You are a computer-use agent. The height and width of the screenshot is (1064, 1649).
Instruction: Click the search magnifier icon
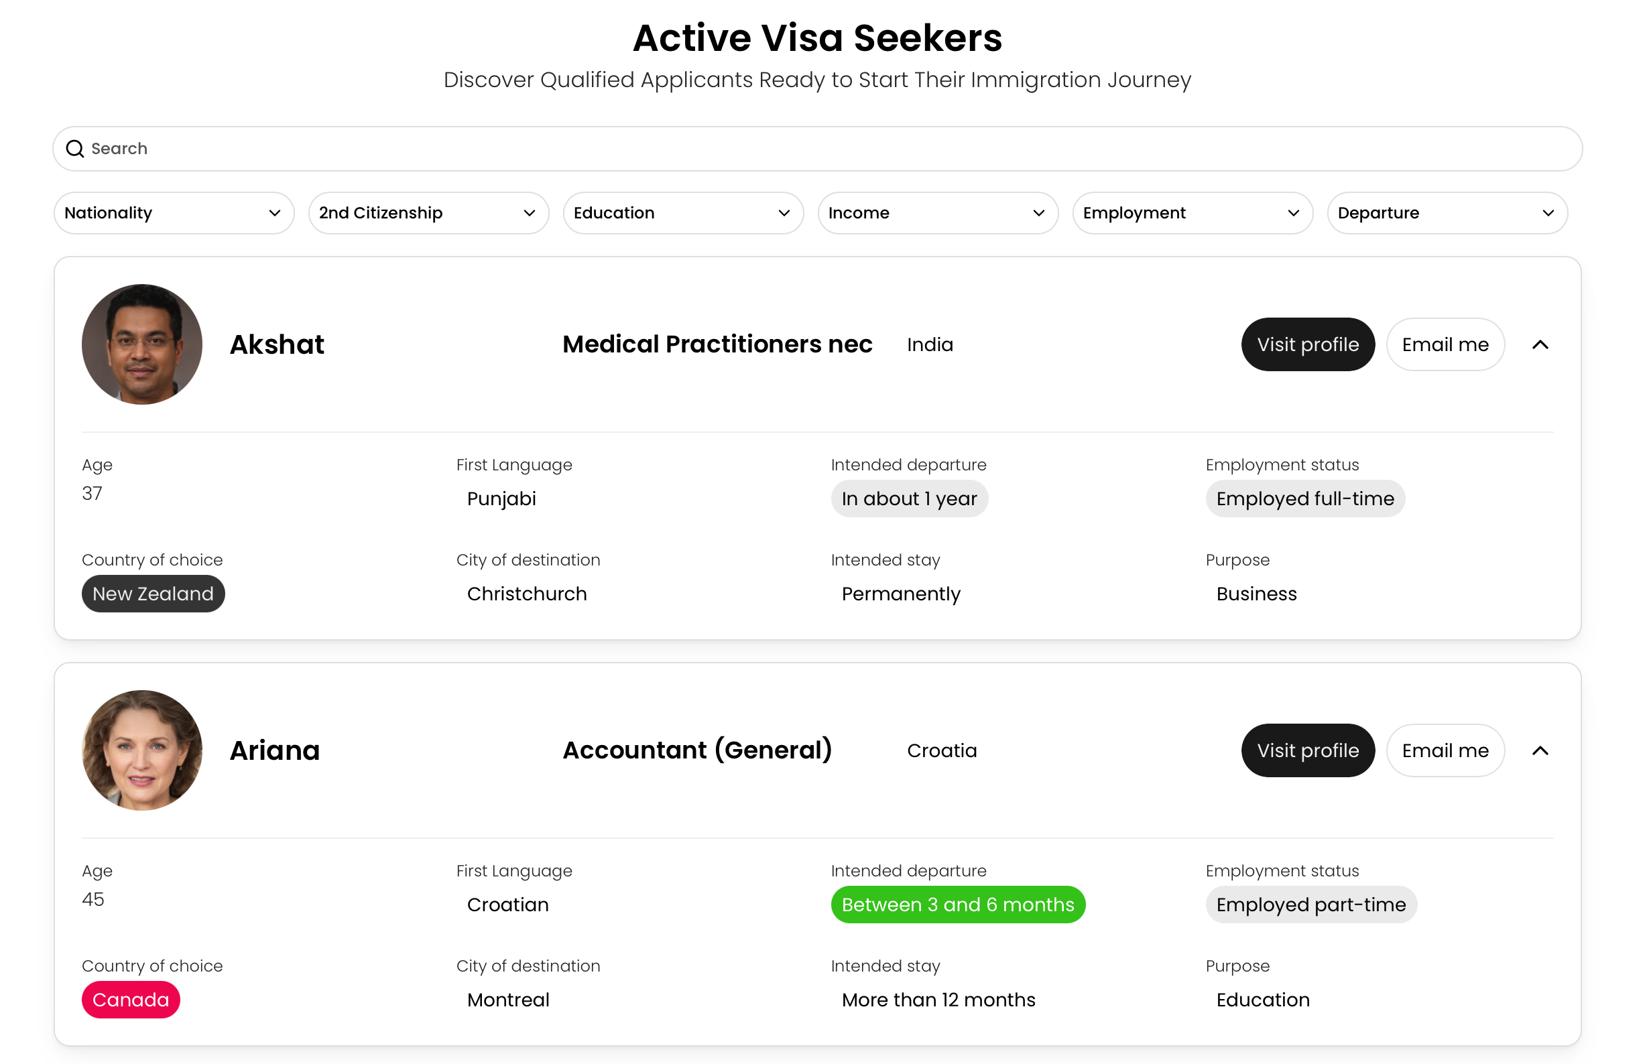[x=74, y=149]
